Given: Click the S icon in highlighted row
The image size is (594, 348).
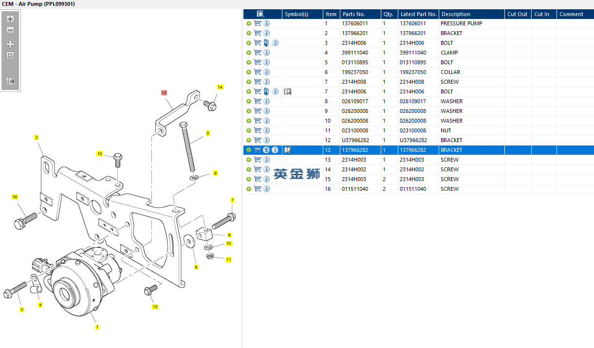Looking at the screenshot, I should tap(266, 150).
